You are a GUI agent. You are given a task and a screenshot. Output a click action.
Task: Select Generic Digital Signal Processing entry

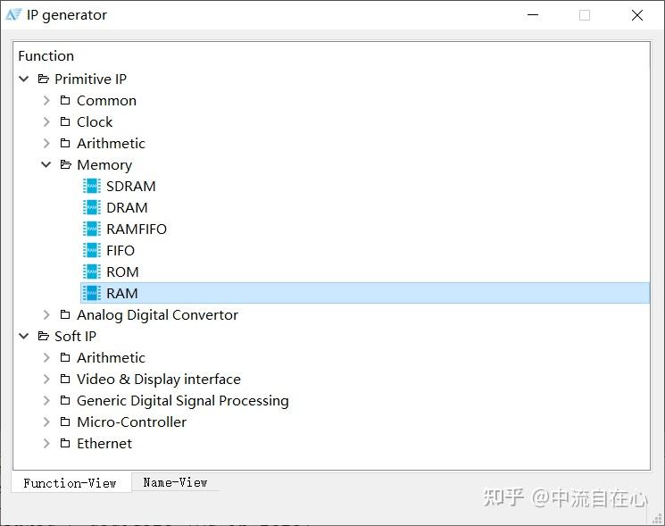(x=182, y=400)
